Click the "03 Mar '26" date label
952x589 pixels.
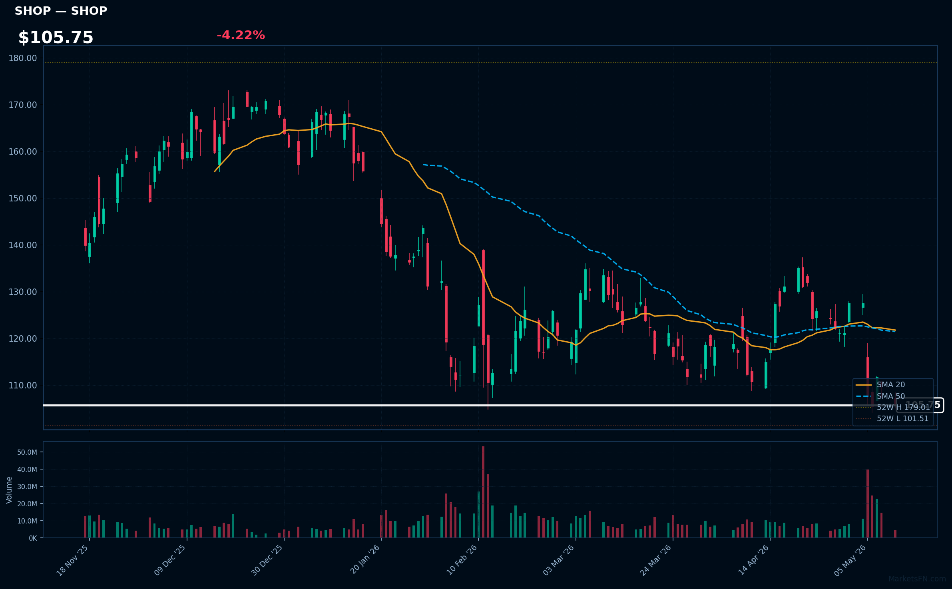(559, 560)
